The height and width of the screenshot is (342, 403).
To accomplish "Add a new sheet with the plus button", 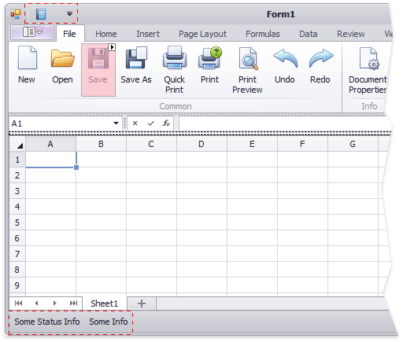I will pos(142,303).
